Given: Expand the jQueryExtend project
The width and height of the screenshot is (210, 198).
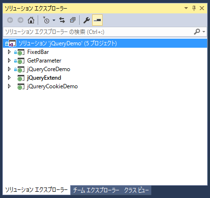Looking at the screenshot, I should [9, 78].
